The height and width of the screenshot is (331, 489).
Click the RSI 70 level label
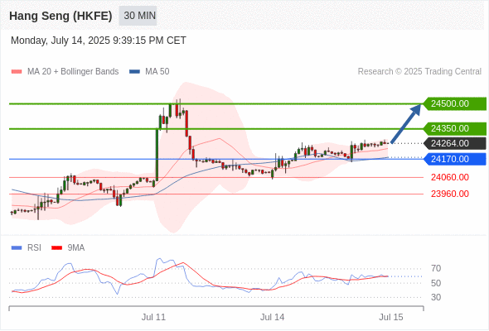(436, 268)
